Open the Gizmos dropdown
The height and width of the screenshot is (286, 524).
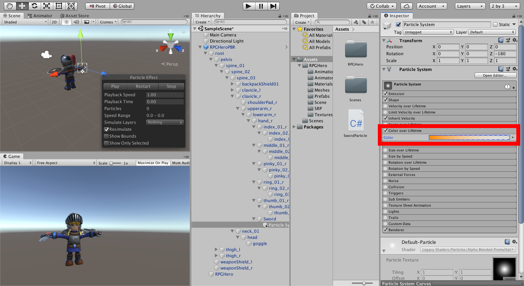(x=108, y=22)
